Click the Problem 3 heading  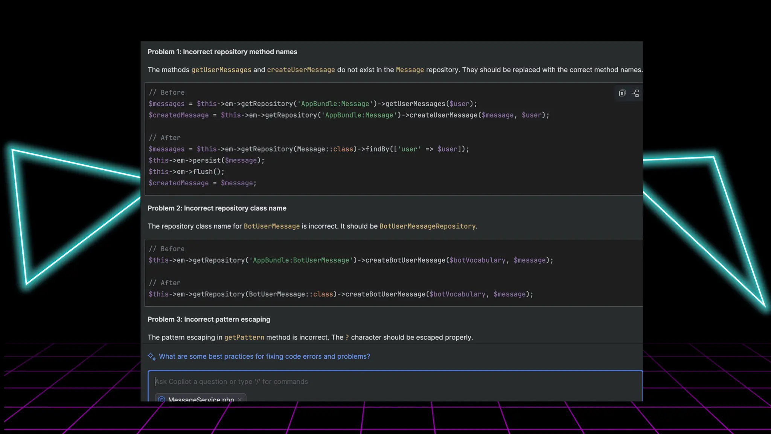(209, 319)
